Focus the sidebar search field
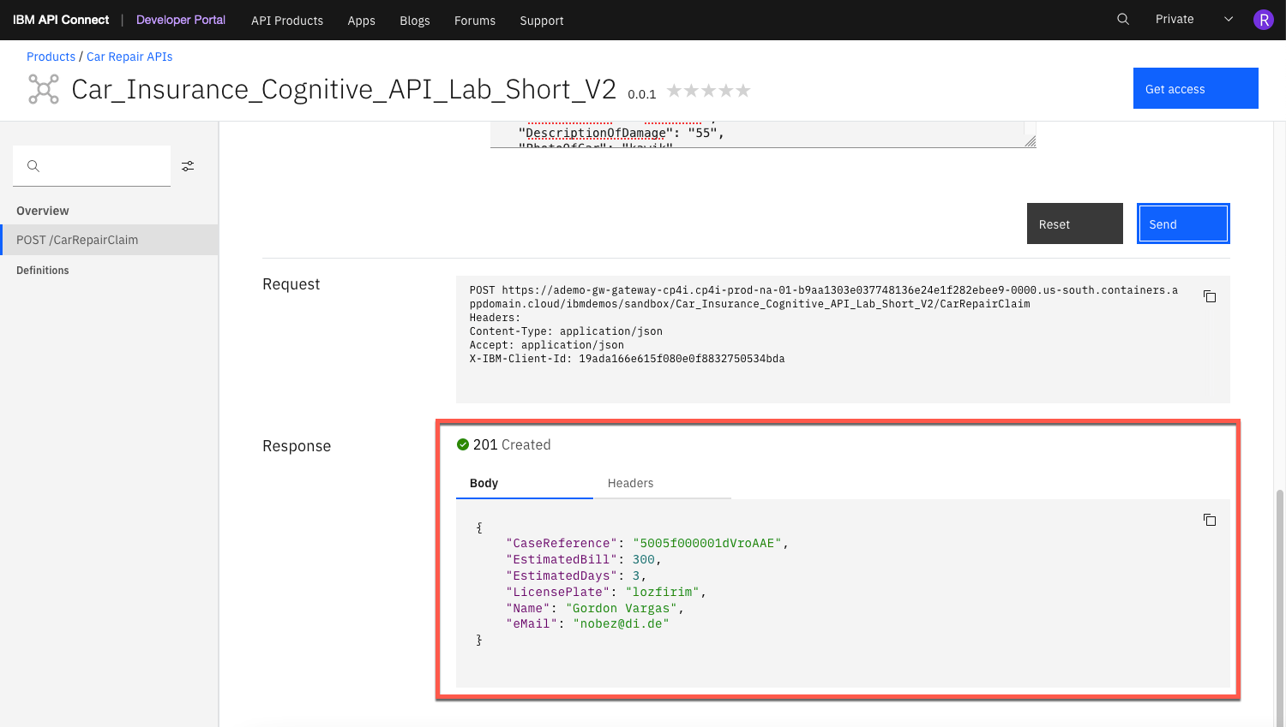Screen dimensions: 1286x727 pyautogui.click(x=92, y=166)
